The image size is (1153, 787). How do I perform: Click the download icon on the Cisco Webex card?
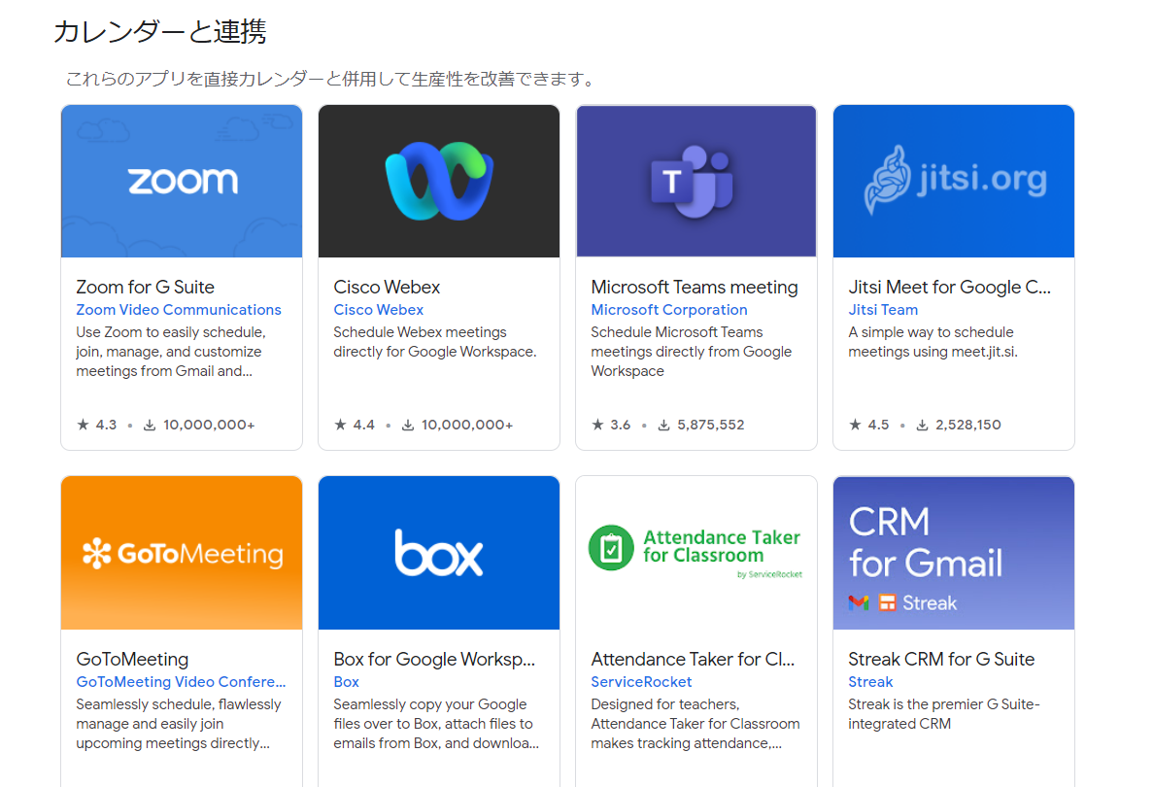407,426
